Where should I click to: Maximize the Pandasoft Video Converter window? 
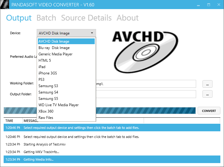209,5
